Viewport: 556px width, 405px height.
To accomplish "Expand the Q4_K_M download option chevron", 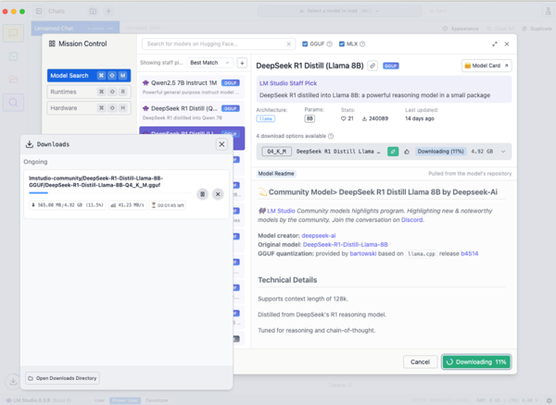I will pos(503,152).
